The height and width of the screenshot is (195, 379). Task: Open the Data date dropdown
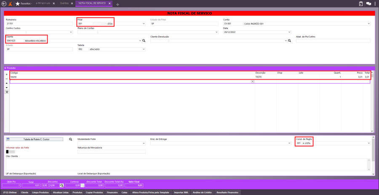[290, 32]
